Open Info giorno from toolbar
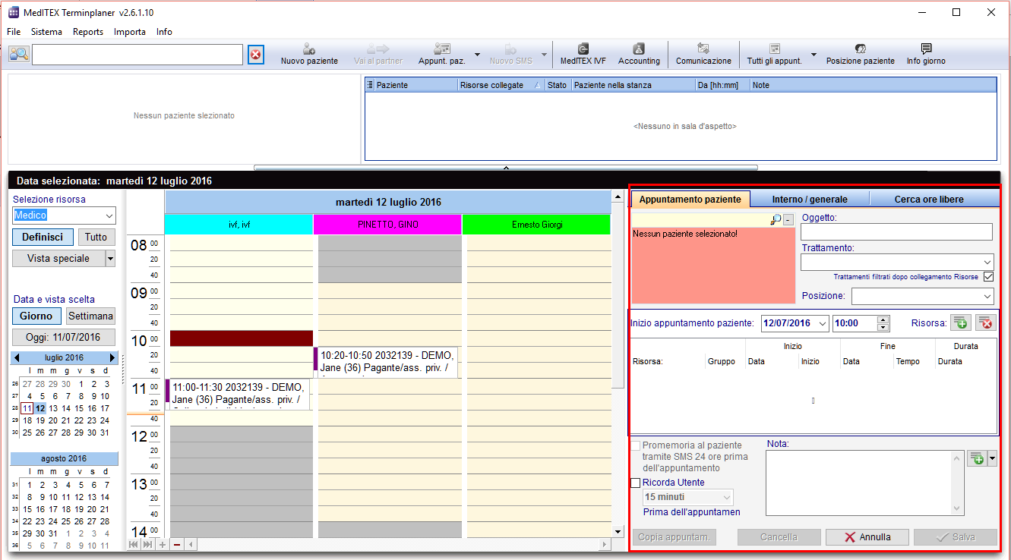1011x560 pixels. pos(926,54)
